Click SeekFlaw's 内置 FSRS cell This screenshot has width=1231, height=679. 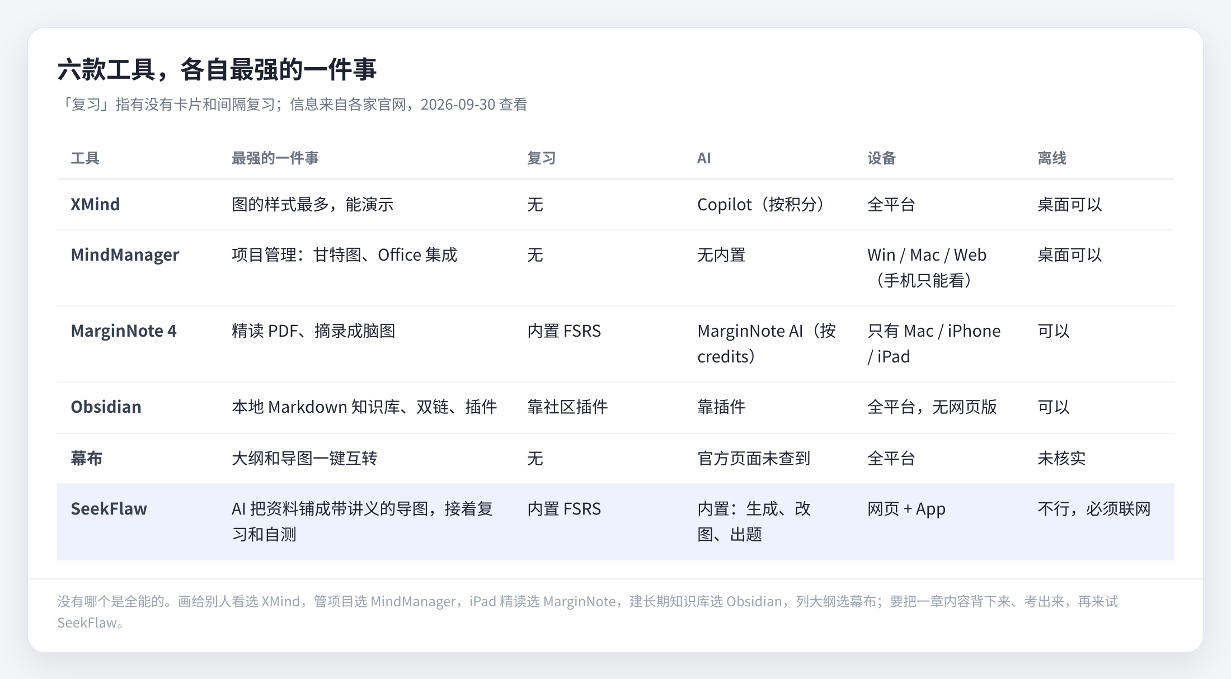[564, 509]
